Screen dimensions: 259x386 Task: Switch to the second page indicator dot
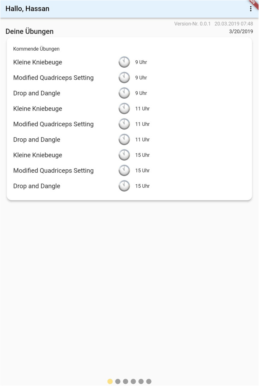point(118,381)
